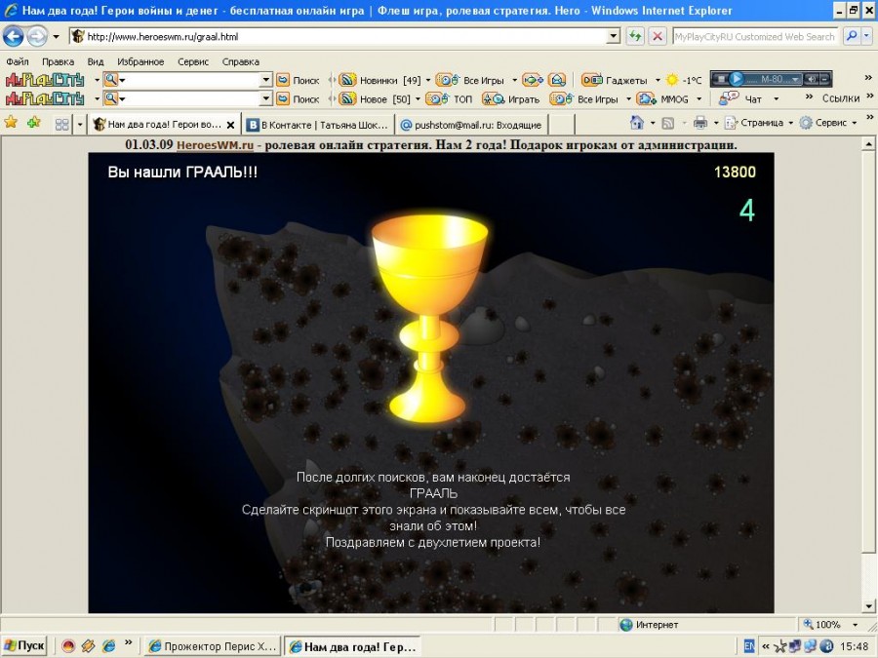Screen dimensions: 878x658
Task: Open the Прожектор Перис Х taskbar window
Action: pyautogui.click(x=212, y=646)
